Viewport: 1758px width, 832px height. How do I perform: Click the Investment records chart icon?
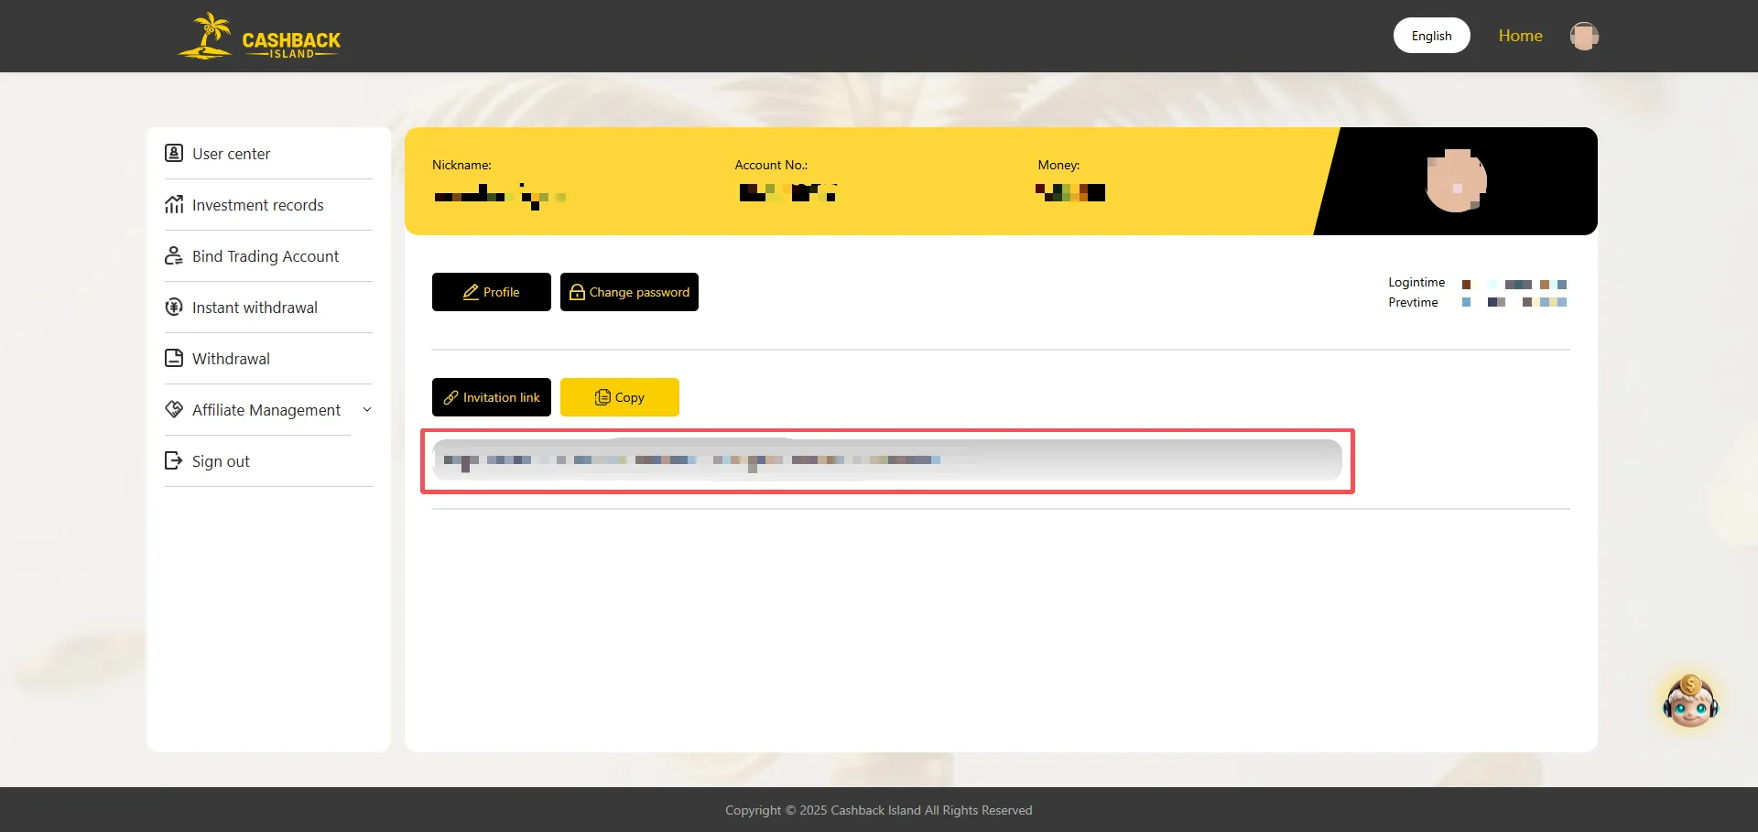[x=174, y=204]
